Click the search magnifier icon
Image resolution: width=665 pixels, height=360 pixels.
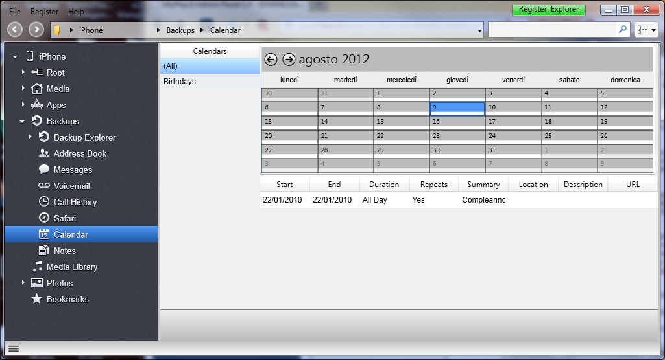point(623,30)
